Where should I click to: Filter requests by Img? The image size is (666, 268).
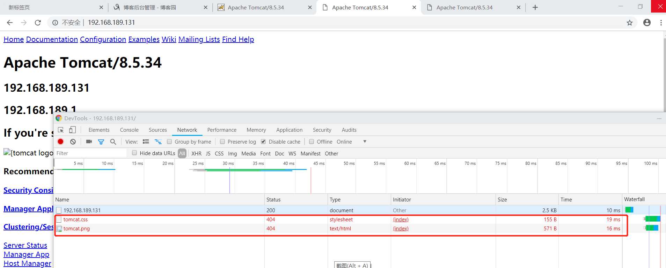click(232, 153)
